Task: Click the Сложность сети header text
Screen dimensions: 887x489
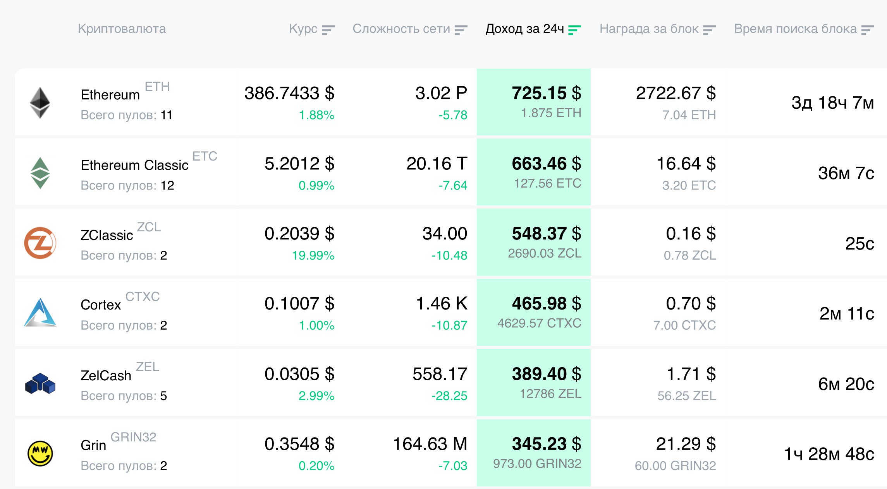Action: click(x=401, y=29)
